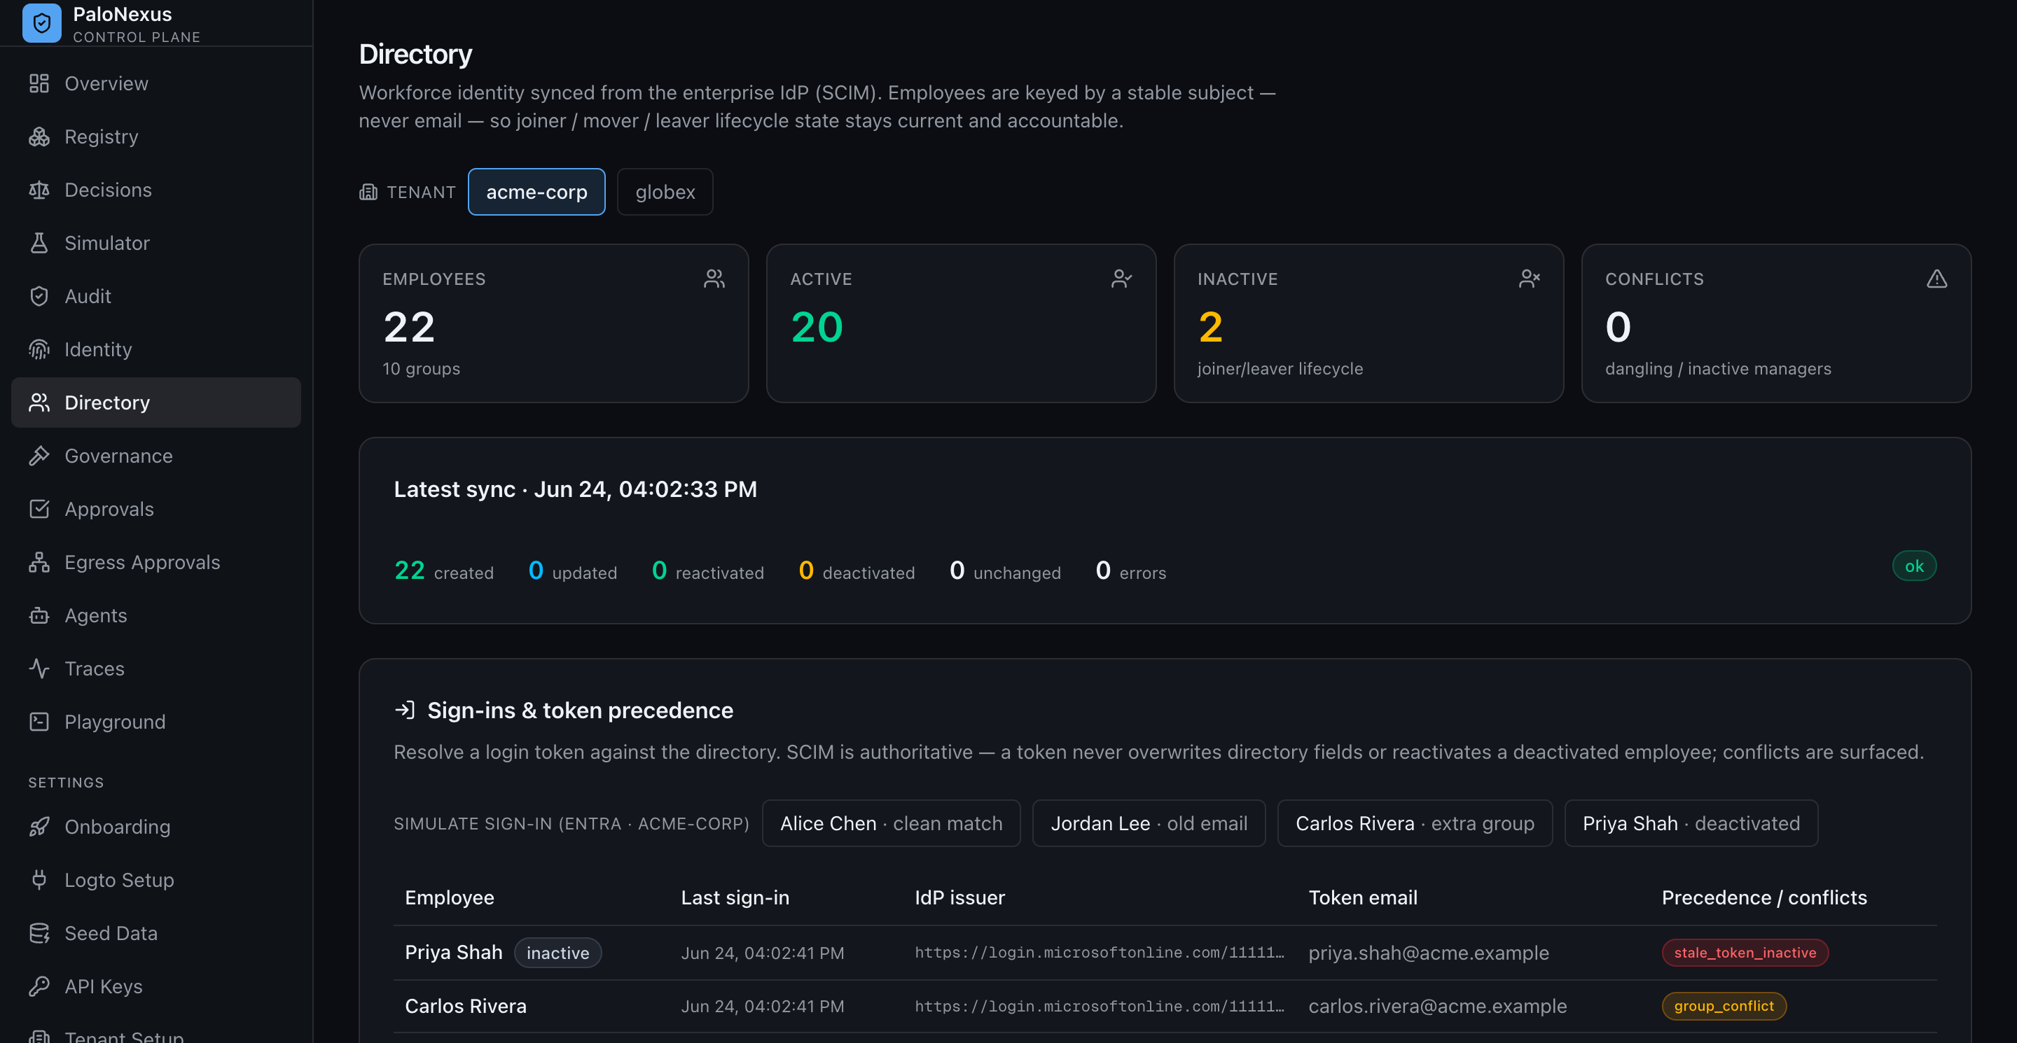Open the Overview page
Image resolution: width=2017 pixels, height=1043 pixels.
click(x=155, y=84)
